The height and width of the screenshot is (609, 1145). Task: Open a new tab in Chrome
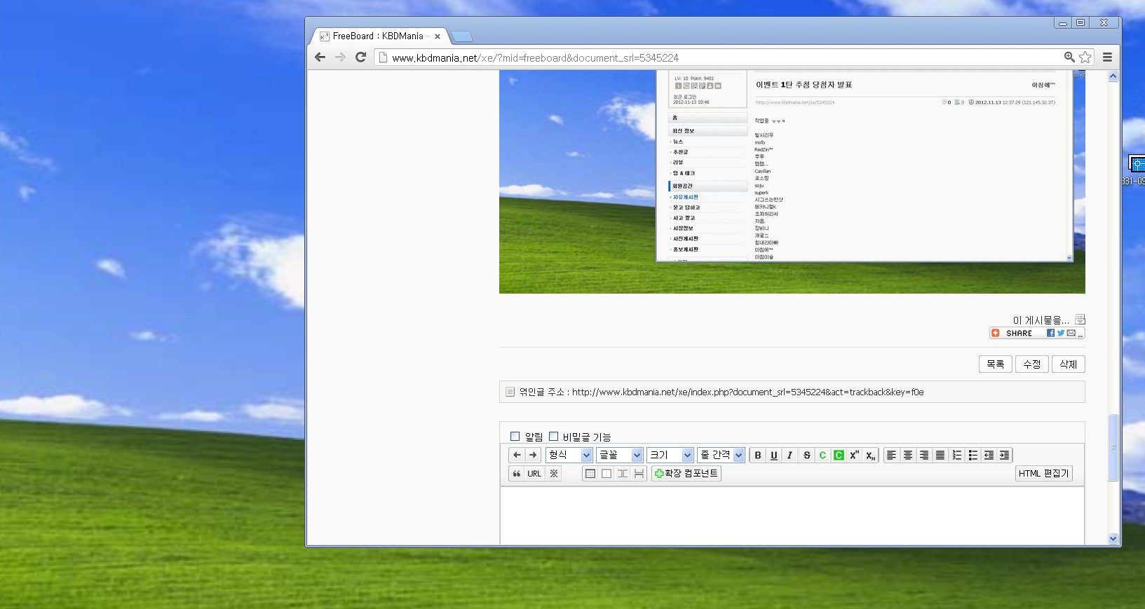(x=461, y=36)
